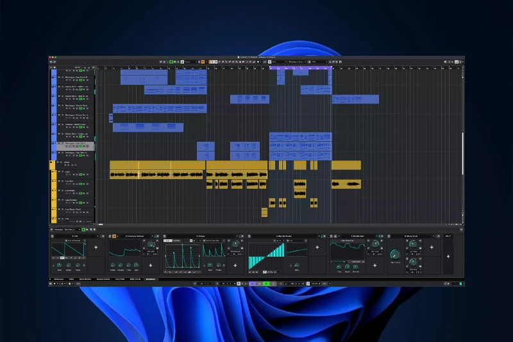Click the tempo value field in transport
513x342 pixels.
point(315,284)
